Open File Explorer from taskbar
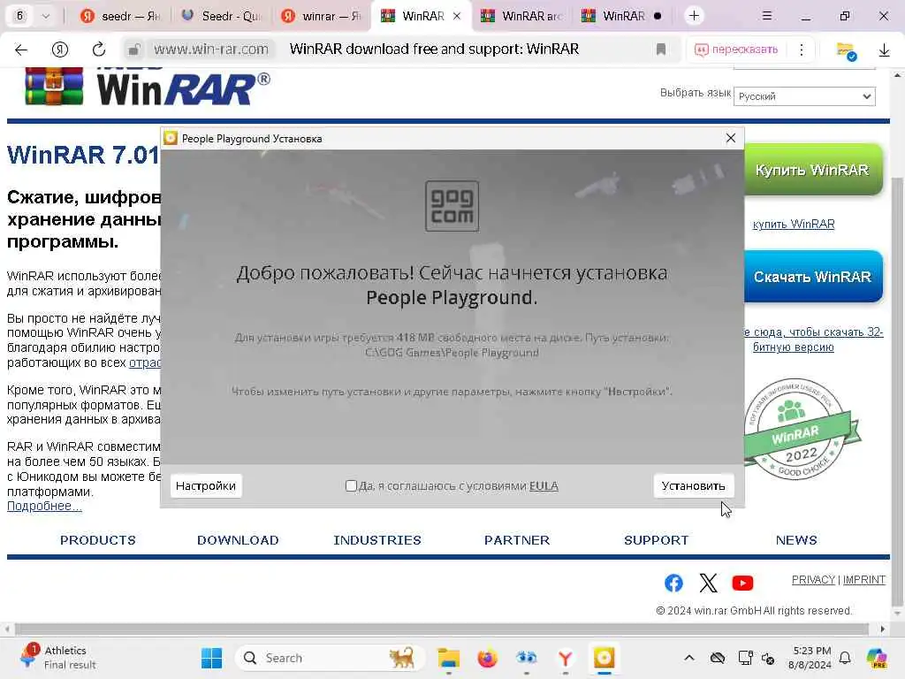 coord(448,658)
